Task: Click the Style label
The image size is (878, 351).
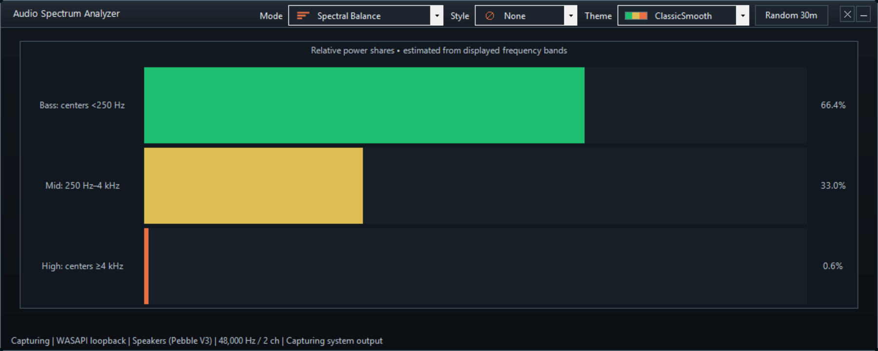Action: [460, 16]
